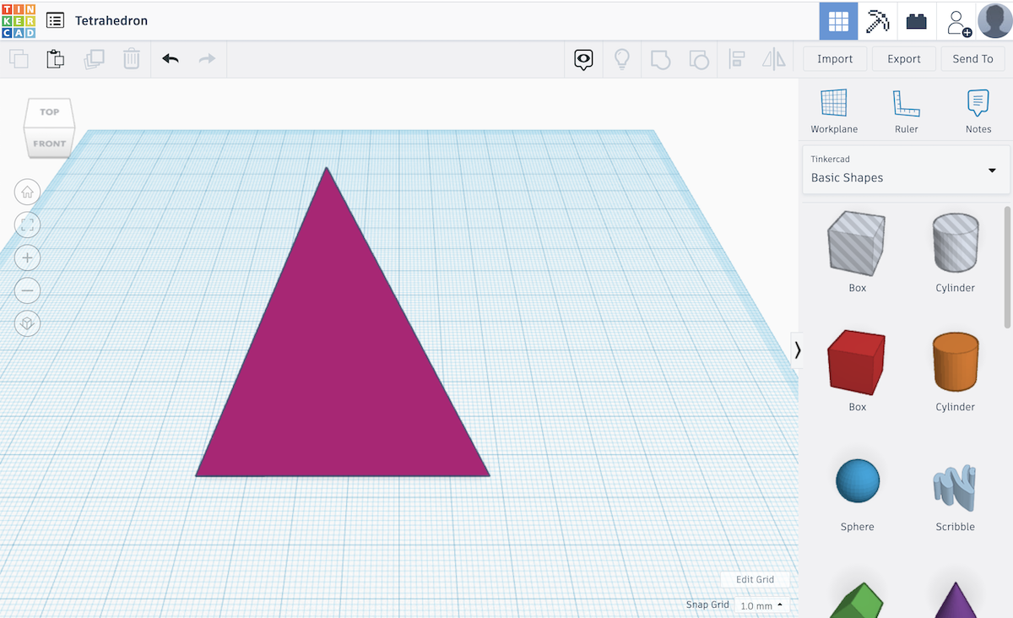Image resolution: width=1013 pixels, height=618 pixels.
Task: Redo the last action
Action: coord(207,59)
